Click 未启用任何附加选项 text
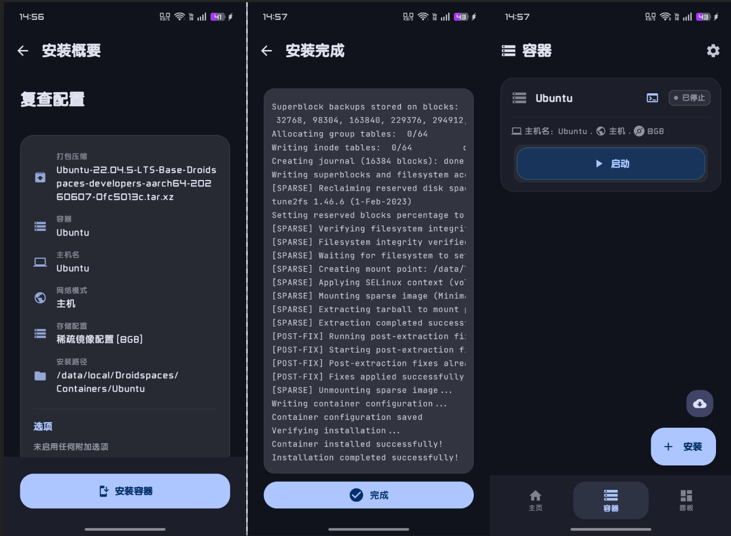 point(71,447)
